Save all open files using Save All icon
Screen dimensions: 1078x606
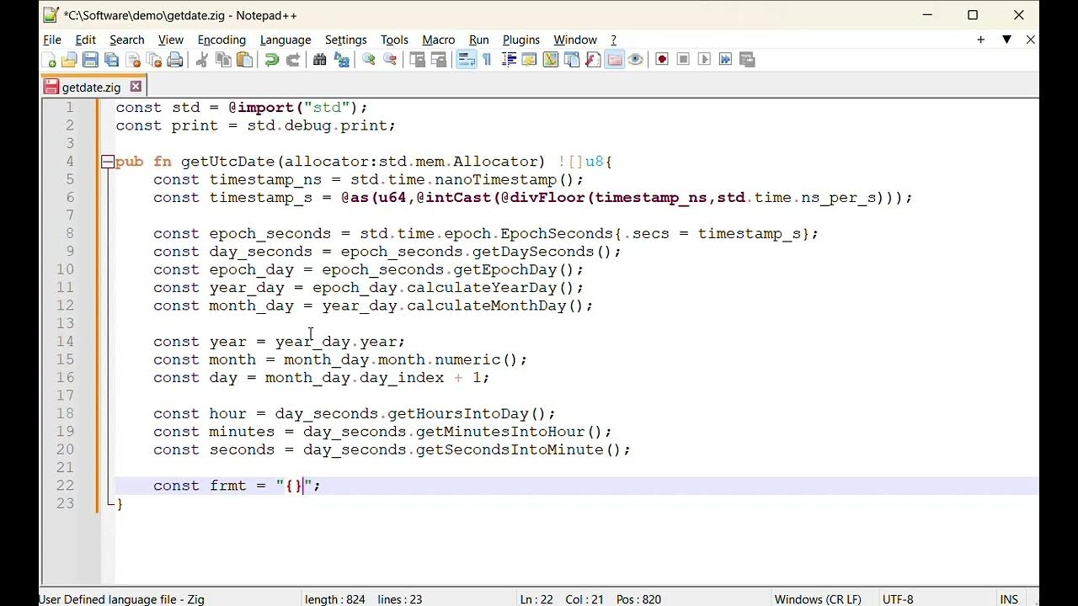111,59
